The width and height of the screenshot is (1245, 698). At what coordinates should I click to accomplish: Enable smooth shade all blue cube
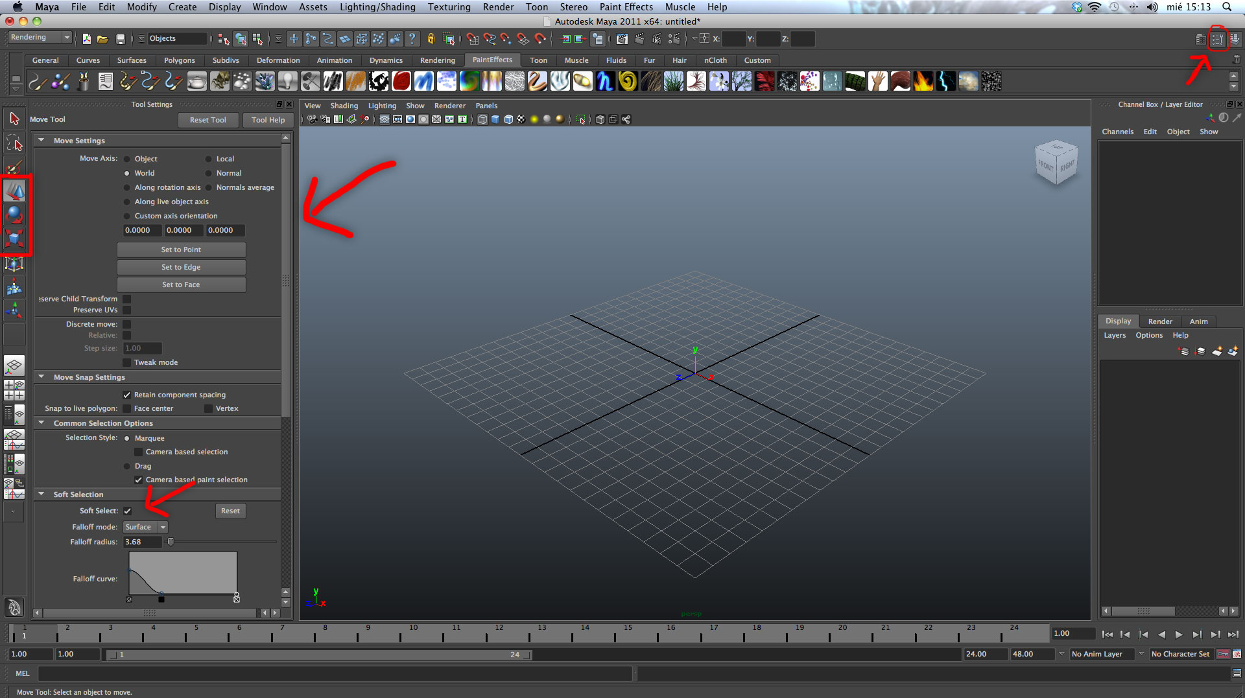point(495,119)
